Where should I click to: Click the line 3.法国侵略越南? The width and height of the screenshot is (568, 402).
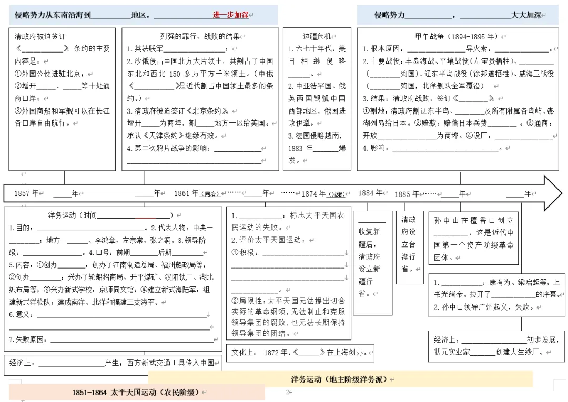pos(315,136)
